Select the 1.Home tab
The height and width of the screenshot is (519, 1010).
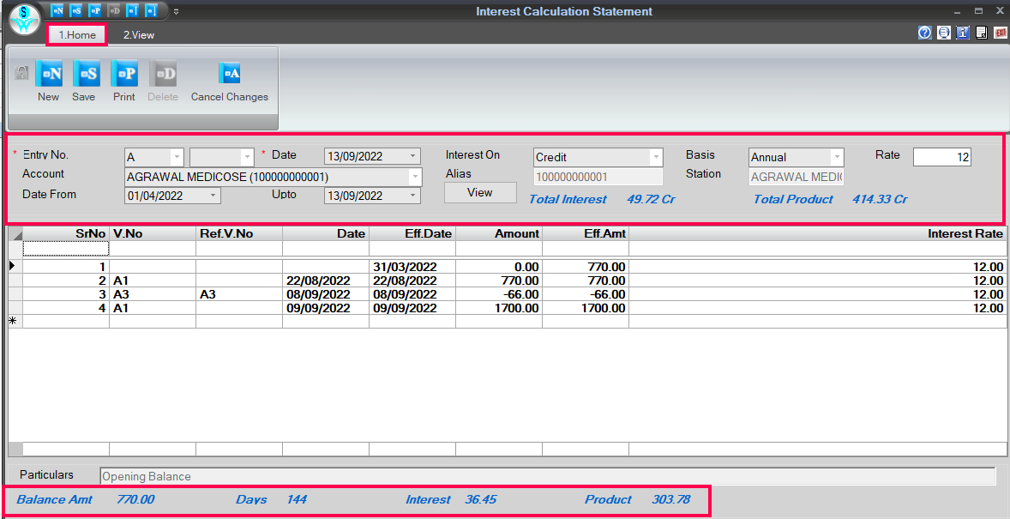(77, 35)
